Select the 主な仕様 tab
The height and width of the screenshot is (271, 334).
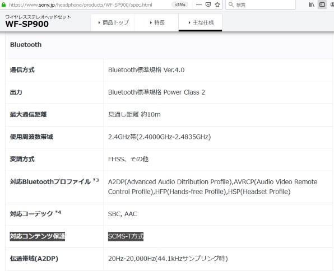201,22
